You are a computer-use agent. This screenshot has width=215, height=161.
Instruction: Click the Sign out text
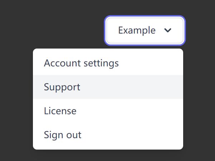[x=63, y=135]
